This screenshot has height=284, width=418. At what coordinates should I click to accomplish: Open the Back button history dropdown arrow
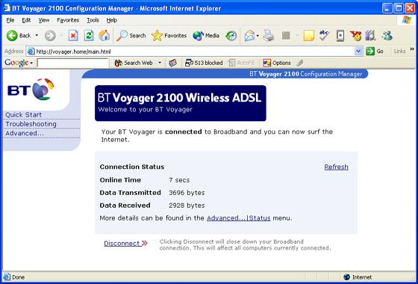coord(37,36)
